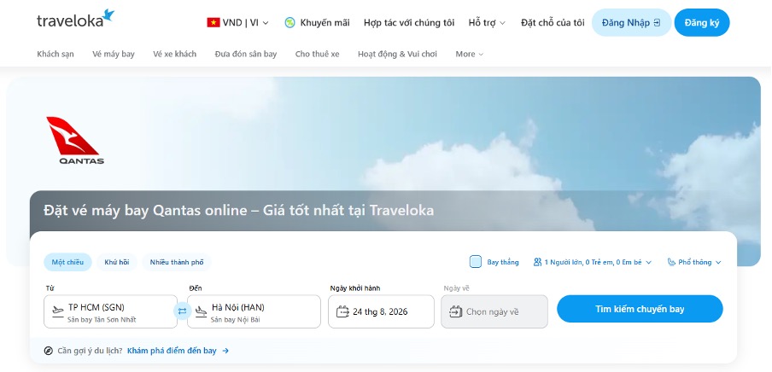This screenshot has width=772, height=372.
Task: Select the Vé xe khách menu item
Action: coord(174,54)
